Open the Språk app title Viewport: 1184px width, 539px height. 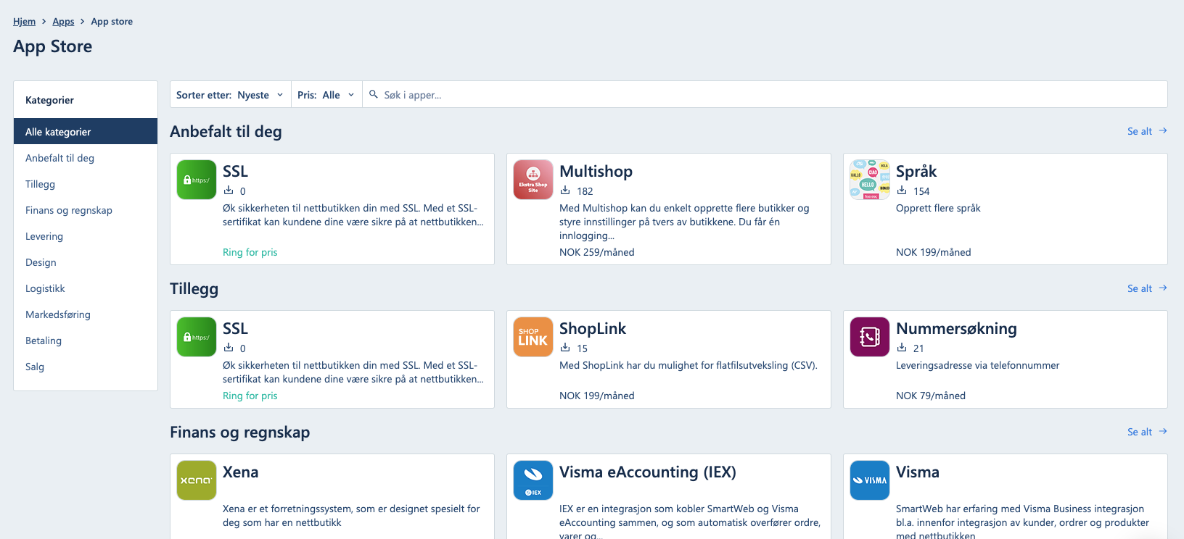point(916,172)
